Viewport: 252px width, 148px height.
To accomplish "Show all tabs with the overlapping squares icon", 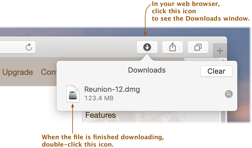I will pyautogui.click(x=198, y=47).
